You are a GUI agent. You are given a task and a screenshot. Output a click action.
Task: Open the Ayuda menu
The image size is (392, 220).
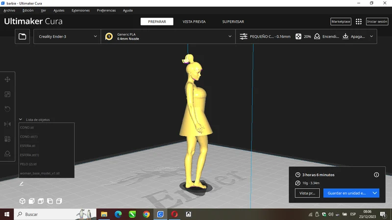click(x=128, y=10)
